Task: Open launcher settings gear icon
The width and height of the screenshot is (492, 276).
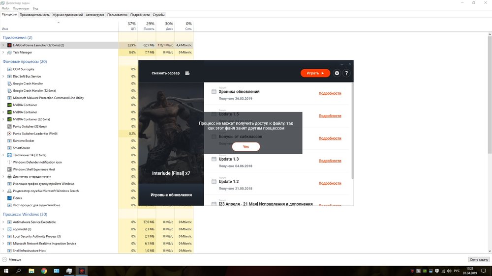Action: pyautogui.click(x=337, y=73)
